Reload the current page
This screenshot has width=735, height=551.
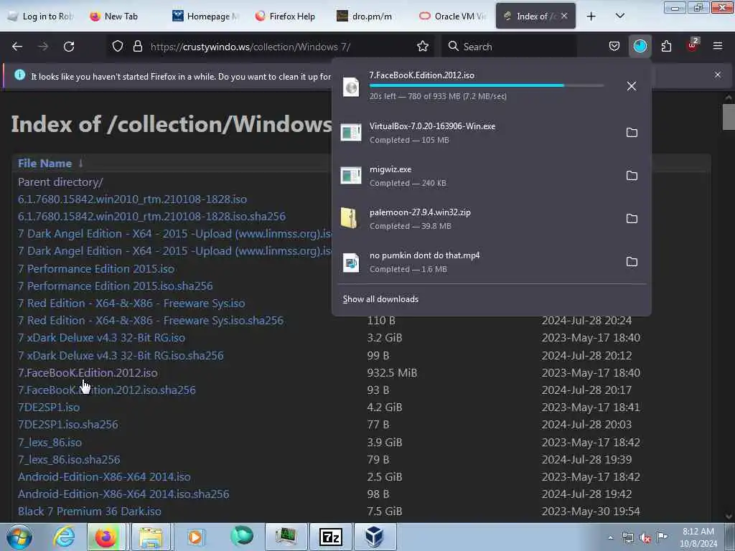pos(69,47)
